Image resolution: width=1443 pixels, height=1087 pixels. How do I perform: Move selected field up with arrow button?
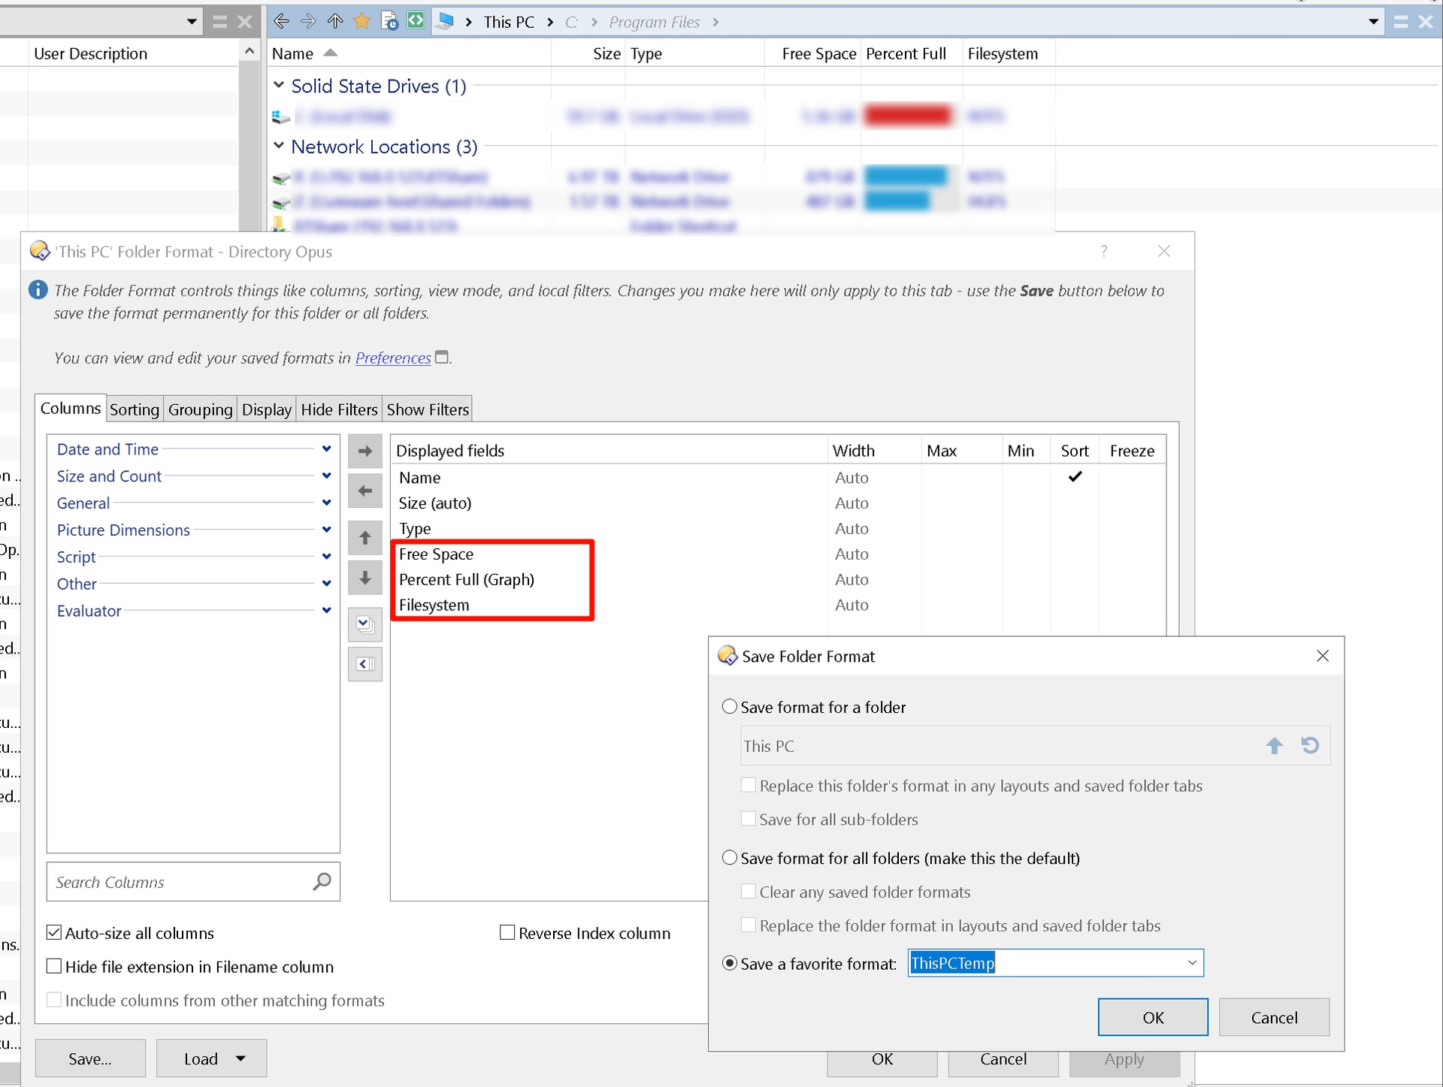click(365, 538)
